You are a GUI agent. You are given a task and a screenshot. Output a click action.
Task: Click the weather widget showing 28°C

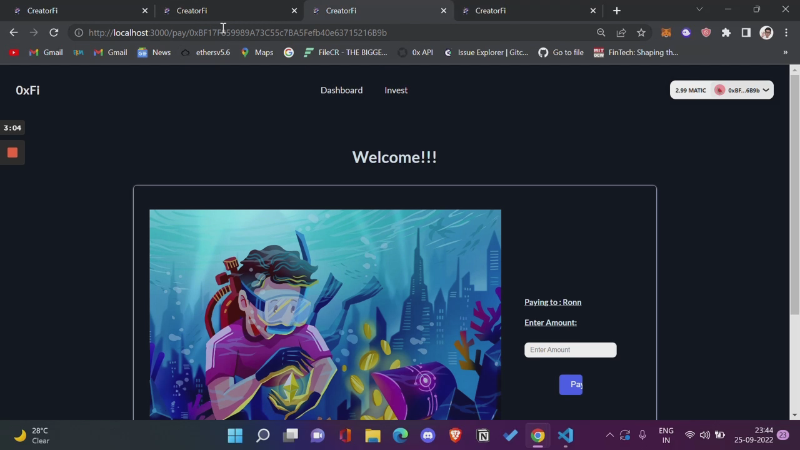[x=31, y=436]
